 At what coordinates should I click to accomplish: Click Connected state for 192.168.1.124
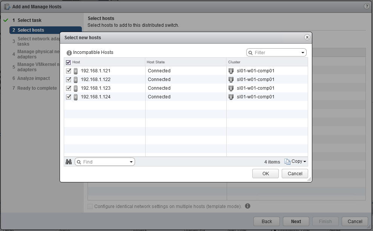point(159,97)
